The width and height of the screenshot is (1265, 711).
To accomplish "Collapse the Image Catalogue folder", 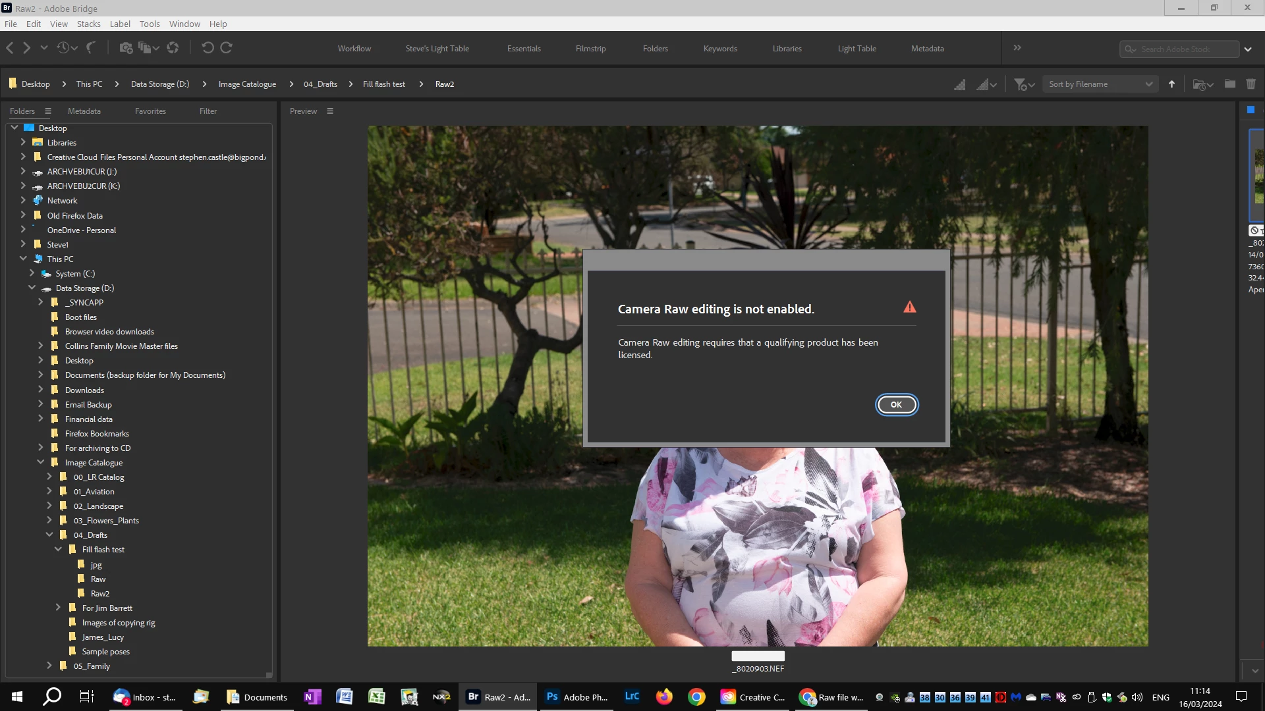I will (x=41, y=463).
